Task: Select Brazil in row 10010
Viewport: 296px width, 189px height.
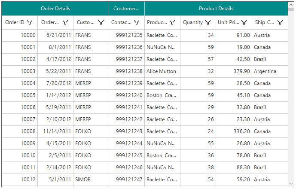Action: click(270, 155)
